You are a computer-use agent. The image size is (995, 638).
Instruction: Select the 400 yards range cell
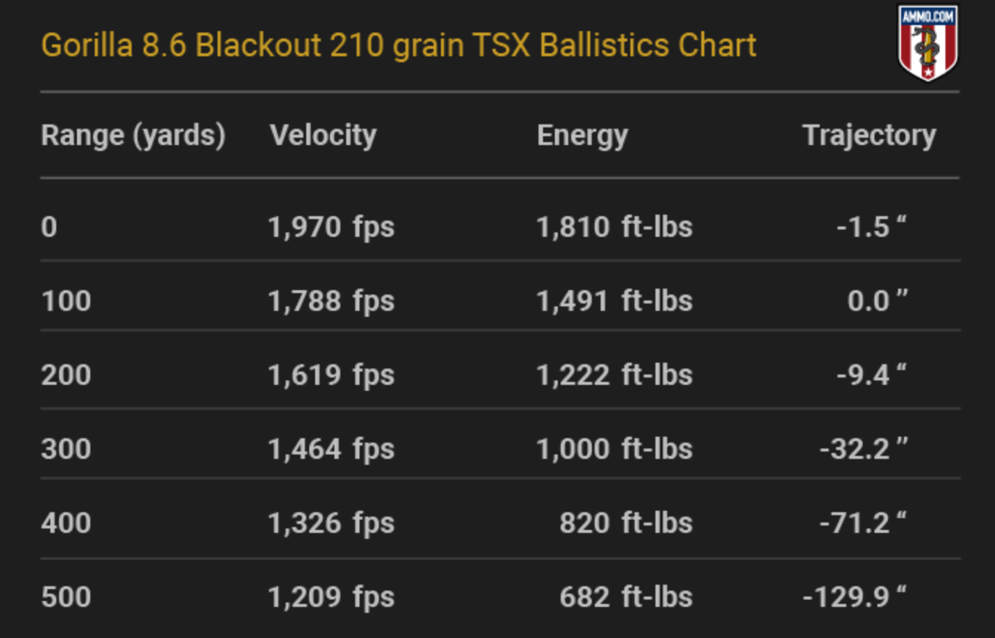pyautogui.click(x=67, y=523)
